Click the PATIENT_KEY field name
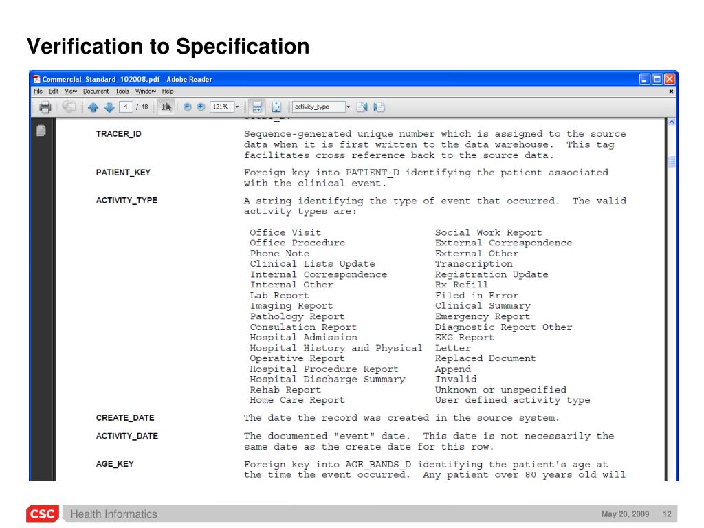The width and height of the screenshot is (704, 528). click(123, 173)
